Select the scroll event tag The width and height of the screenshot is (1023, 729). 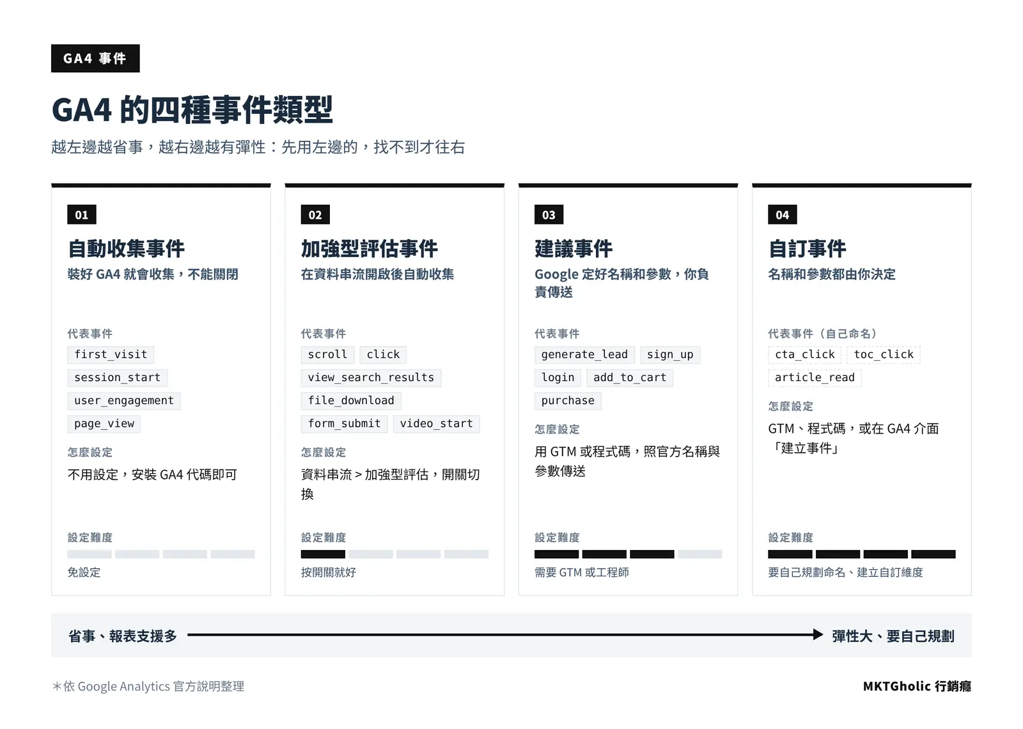point(327,354)
